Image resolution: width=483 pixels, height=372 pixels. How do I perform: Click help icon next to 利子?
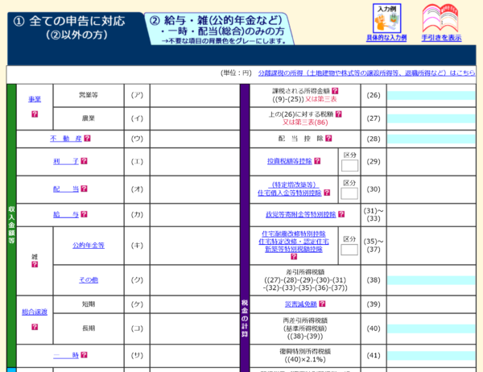[x=84, y=161]
